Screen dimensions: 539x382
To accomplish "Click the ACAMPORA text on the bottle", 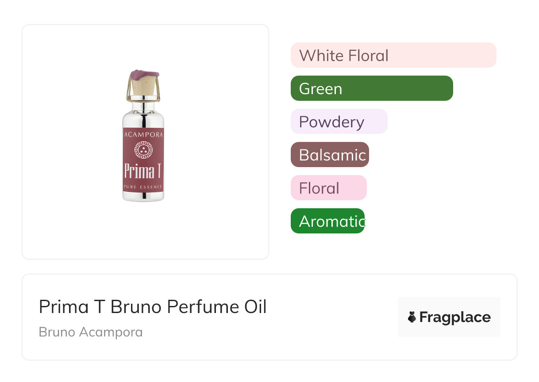I will click(143, 134).
